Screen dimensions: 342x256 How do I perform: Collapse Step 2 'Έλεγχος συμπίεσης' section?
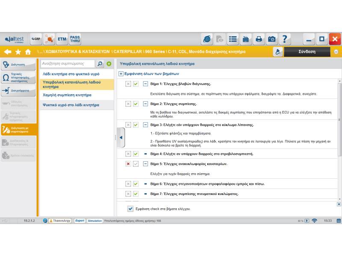point(145,104)
